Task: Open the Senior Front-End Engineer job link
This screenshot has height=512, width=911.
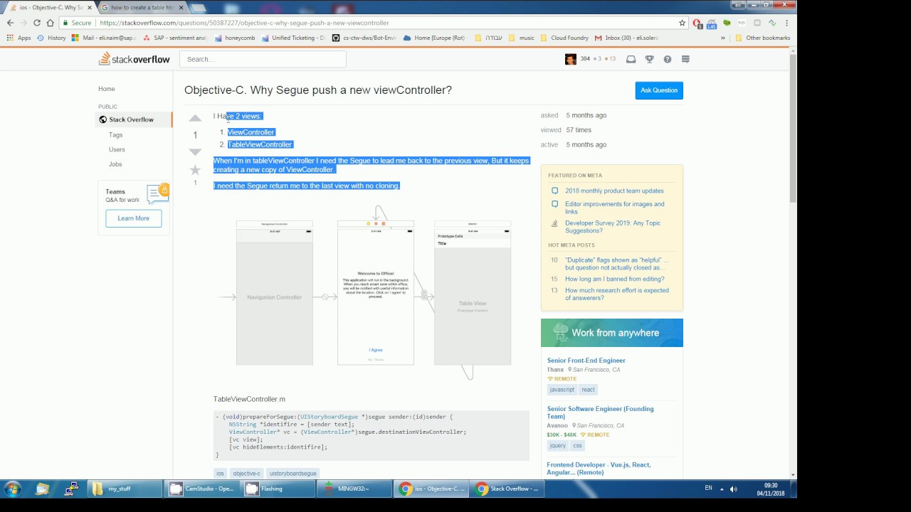Action: coord(586,361)
